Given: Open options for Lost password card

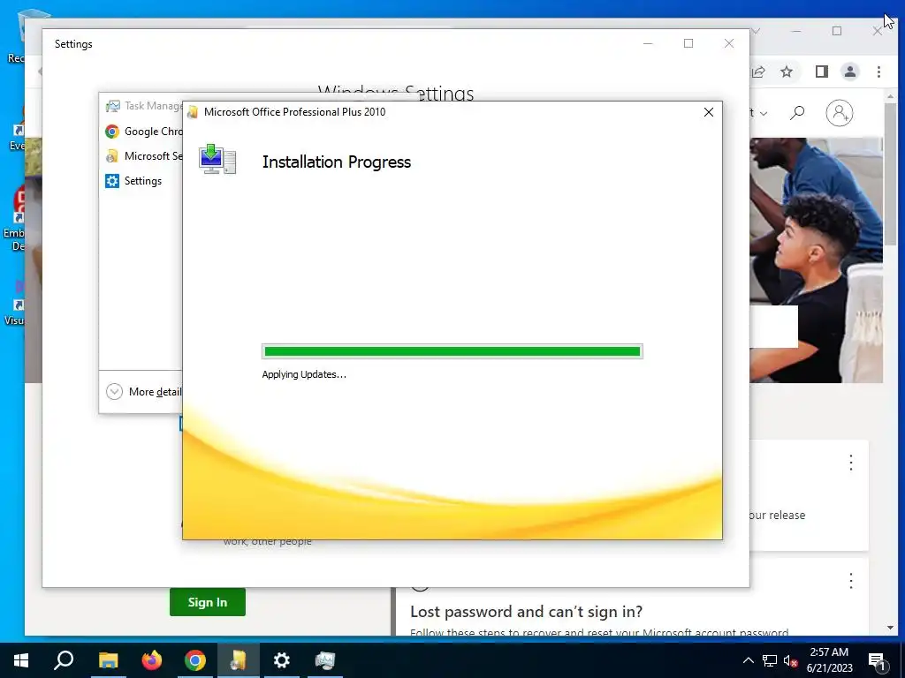Looking at the screenshot, I should point(851,581).
